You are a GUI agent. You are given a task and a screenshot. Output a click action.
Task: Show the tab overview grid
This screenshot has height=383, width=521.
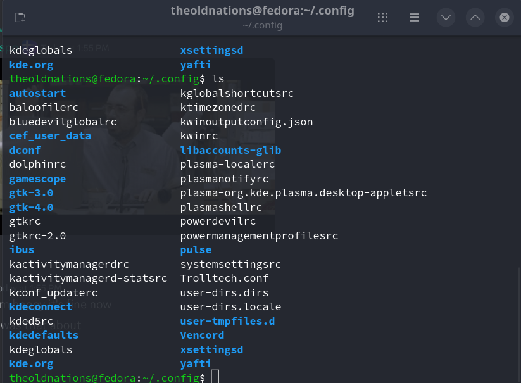tap(382, 17)
